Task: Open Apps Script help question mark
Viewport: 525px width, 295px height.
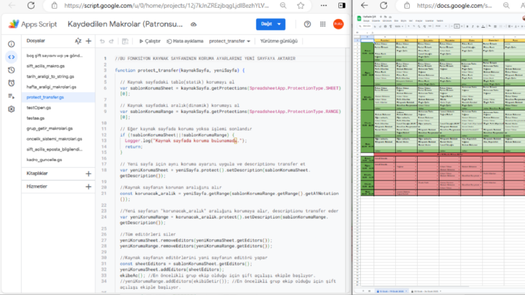Action: pos(307,24)
